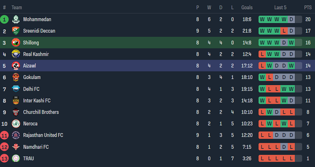Click the Real Kashmir team logo

tap(16, 54)
